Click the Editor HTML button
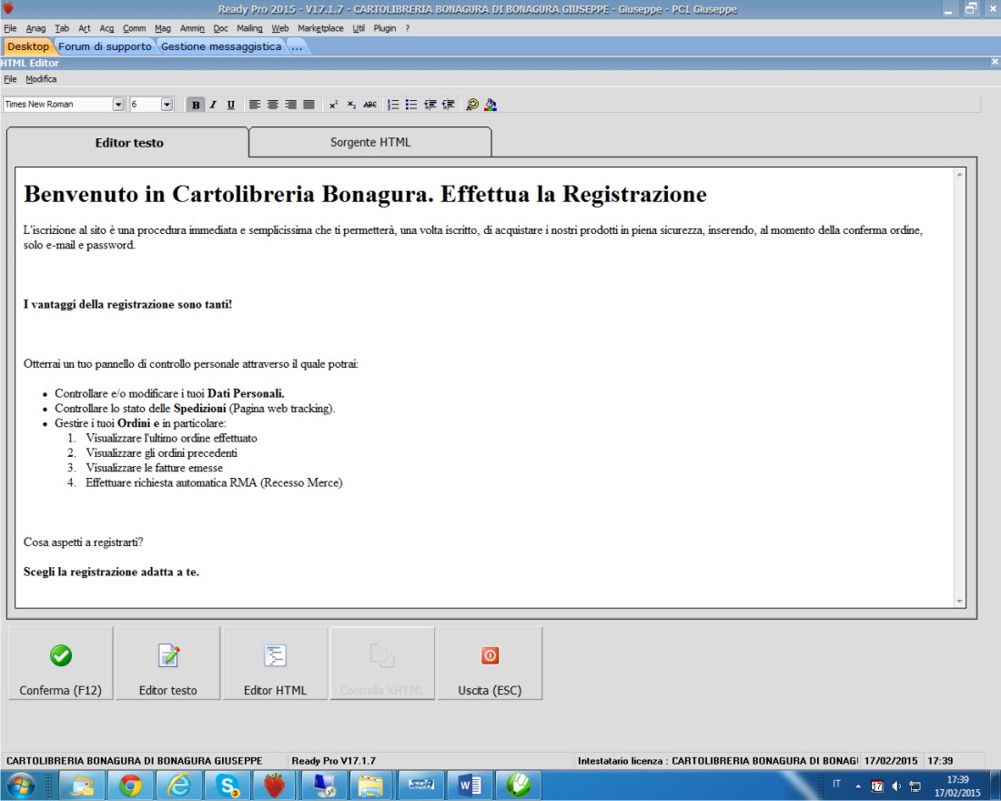Screen dimensions: 1001x801 pos(275,663)
